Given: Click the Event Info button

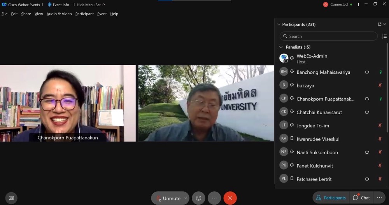Looking at the screenshot, I should pos(58,5).
